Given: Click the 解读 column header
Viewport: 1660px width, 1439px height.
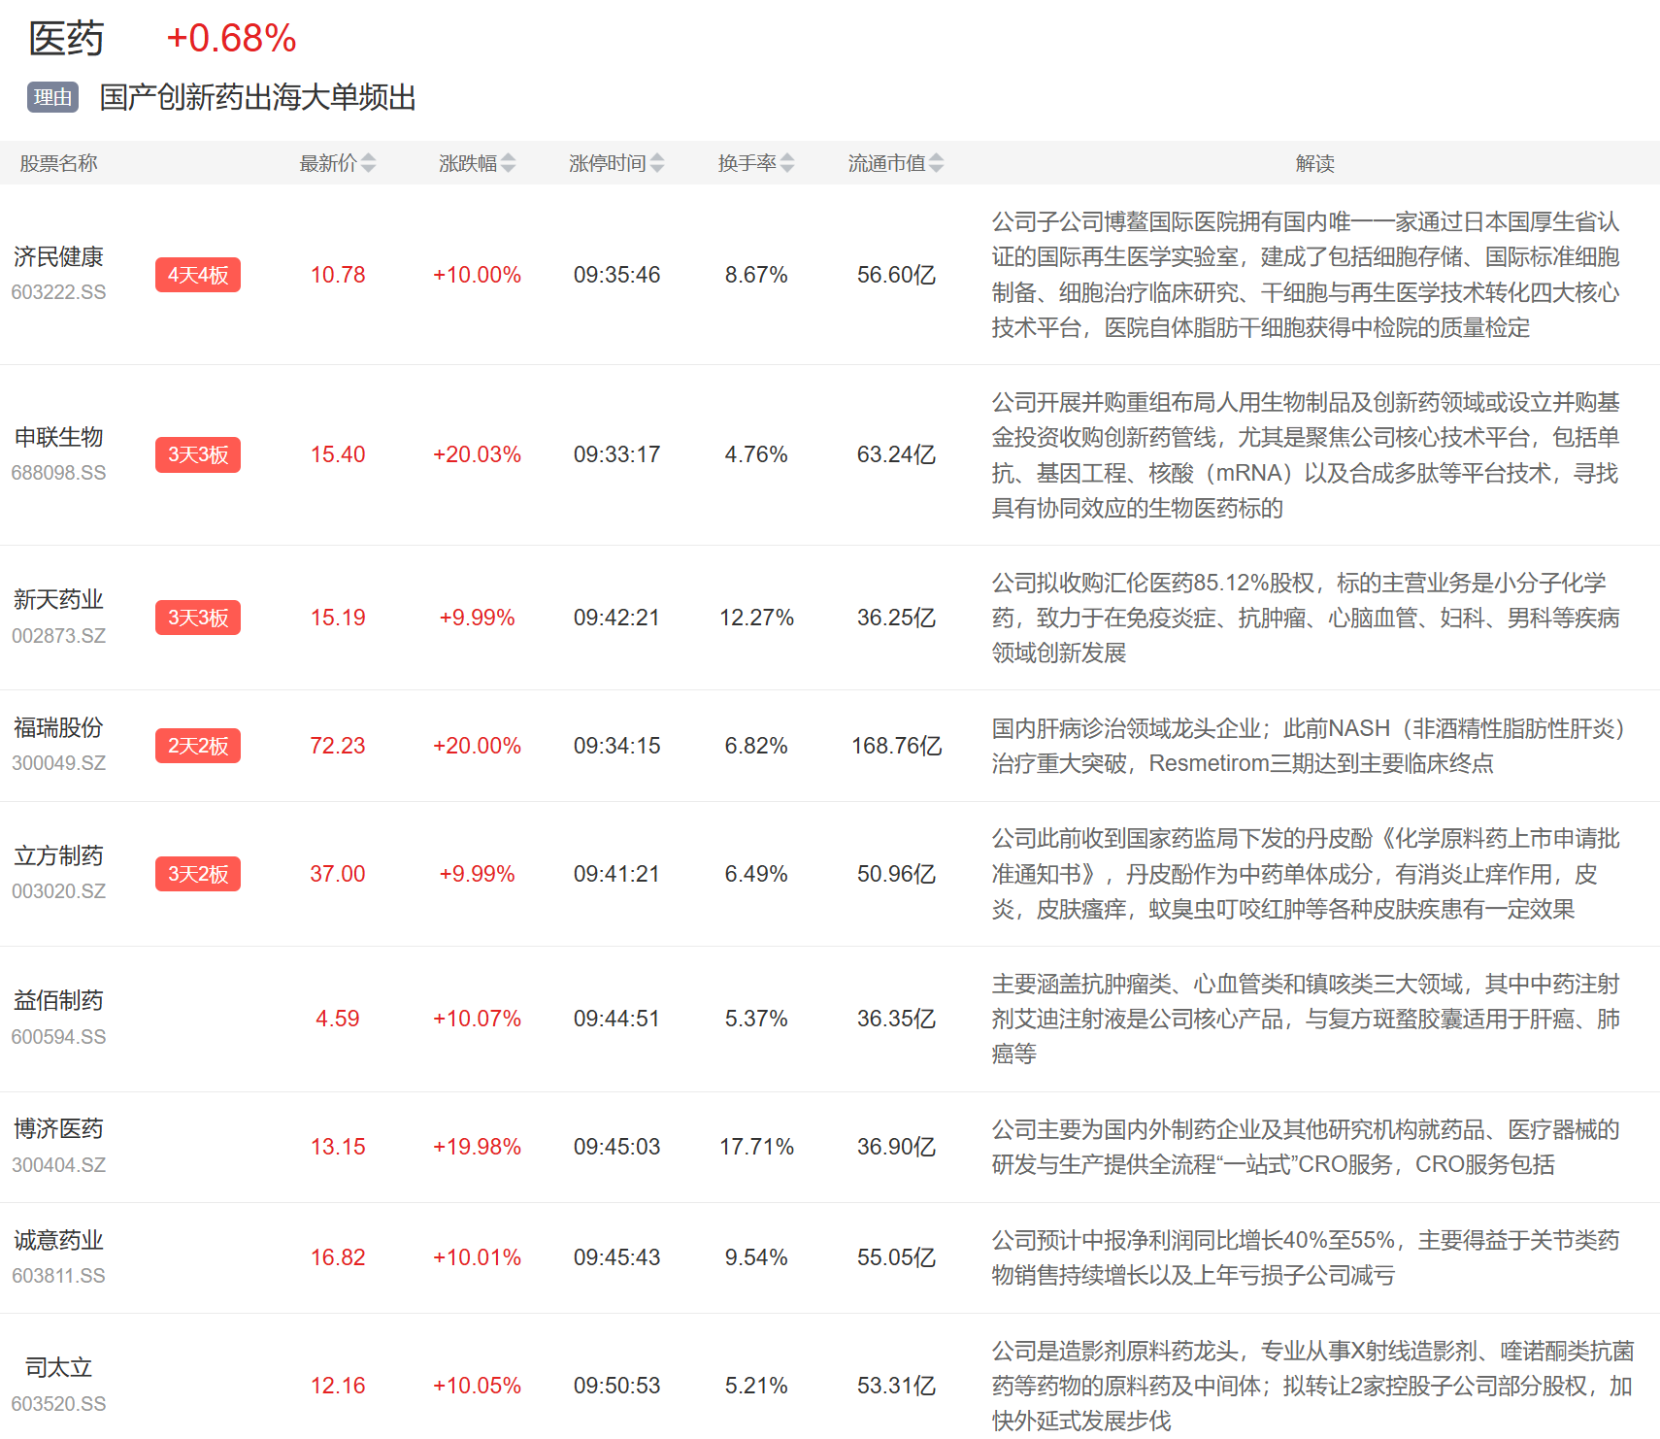Looking at the screenshot, I should 1314,163.
